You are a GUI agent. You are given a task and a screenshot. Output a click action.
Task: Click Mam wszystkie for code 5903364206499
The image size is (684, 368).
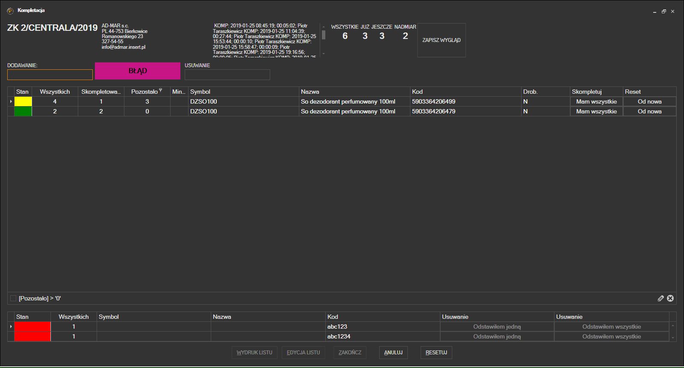tap(596, 101)
